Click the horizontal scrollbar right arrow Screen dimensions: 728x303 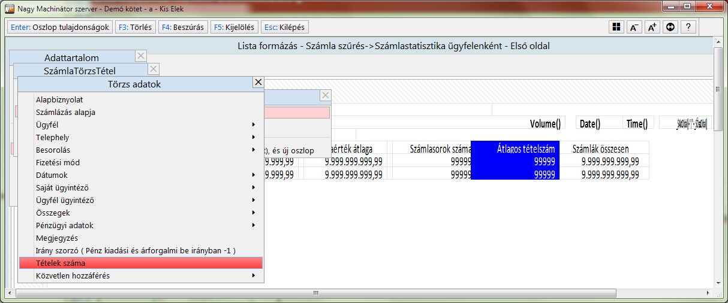708,293
